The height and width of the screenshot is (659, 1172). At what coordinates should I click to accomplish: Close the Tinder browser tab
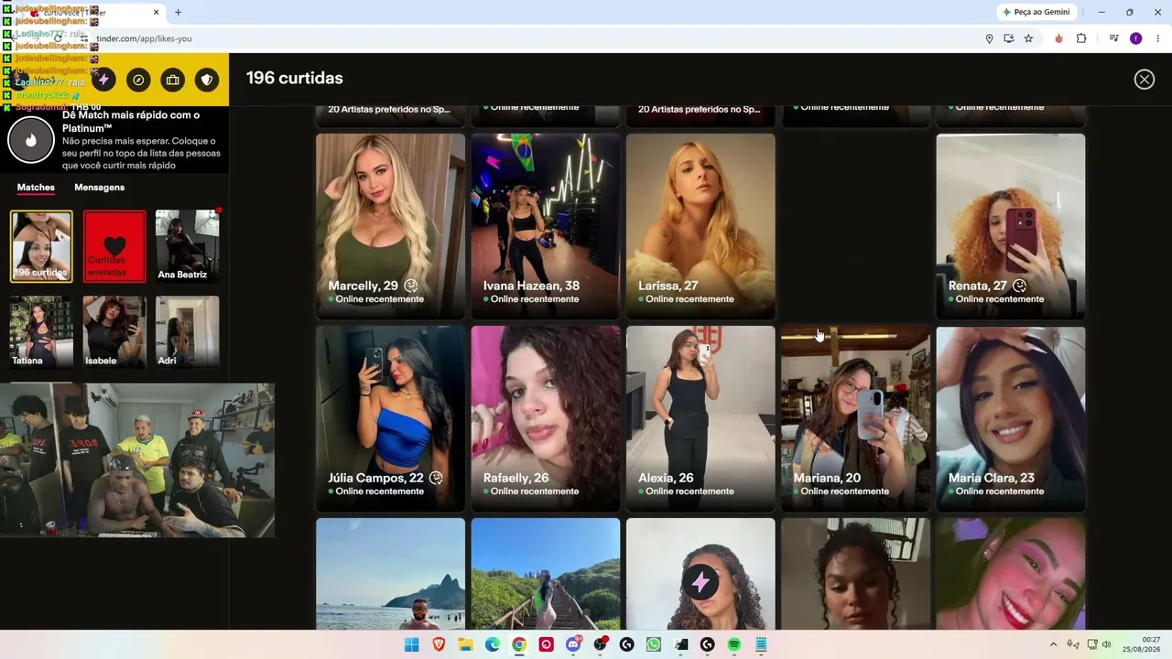click(x=156, y=12)
